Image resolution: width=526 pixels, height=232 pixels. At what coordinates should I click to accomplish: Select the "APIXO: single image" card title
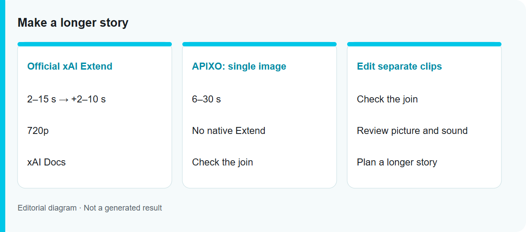[239, 67]
